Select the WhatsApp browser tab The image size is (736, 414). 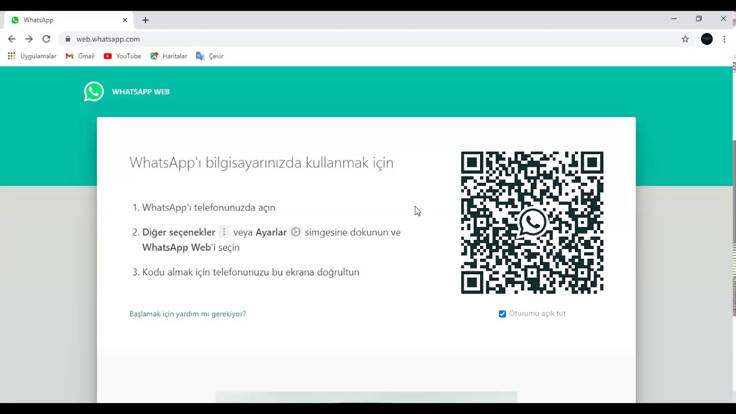tap(69, 20)
